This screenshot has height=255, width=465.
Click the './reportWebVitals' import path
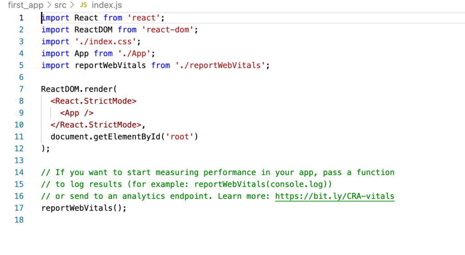220,65
